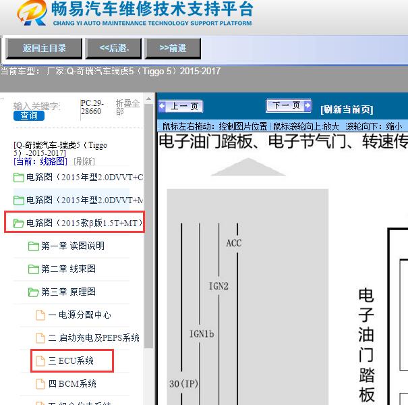The width and height of the screenshot is (408, 405).
Task: Open next page with 下一页
Action: click(289, 105)
